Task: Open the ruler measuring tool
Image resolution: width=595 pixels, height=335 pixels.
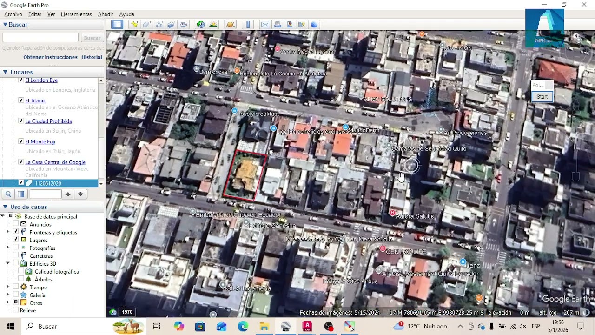Action: [248, 25]
